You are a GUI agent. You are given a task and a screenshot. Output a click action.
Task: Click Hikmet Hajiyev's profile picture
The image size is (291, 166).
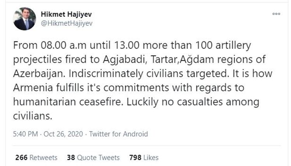(25, 19)
